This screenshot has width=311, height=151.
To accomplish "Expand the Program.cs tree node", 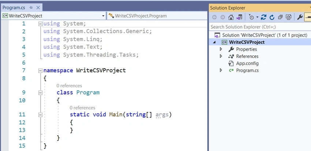I will click(221, 70).
